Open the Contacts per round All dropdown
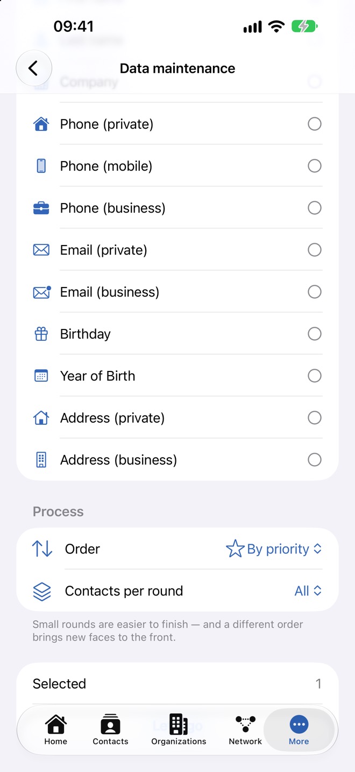The image size is (355, 772). [308, 591]
